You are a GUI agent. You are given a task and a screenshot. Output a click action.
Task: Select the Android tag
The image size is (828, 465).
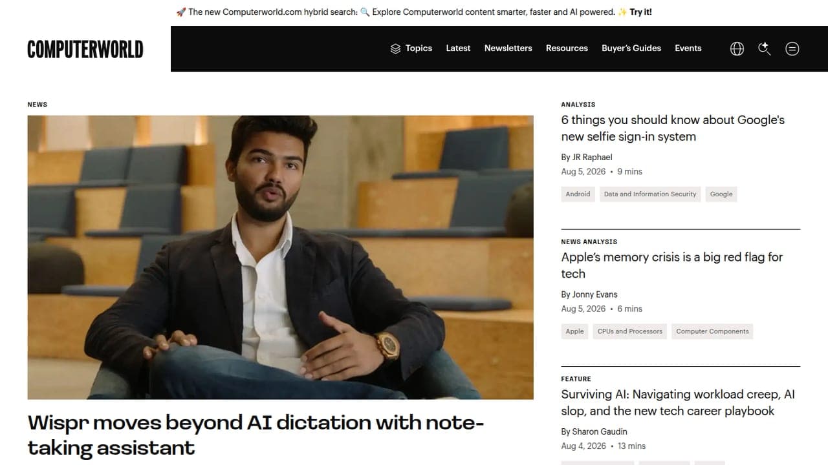click(x=578, y=194)
